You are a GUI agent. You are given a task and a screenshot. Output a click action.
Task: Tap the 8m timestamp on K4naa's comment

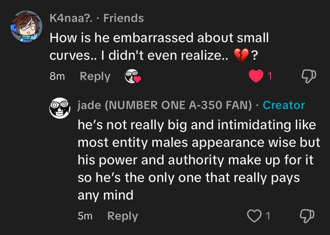(x=57, y=76)
